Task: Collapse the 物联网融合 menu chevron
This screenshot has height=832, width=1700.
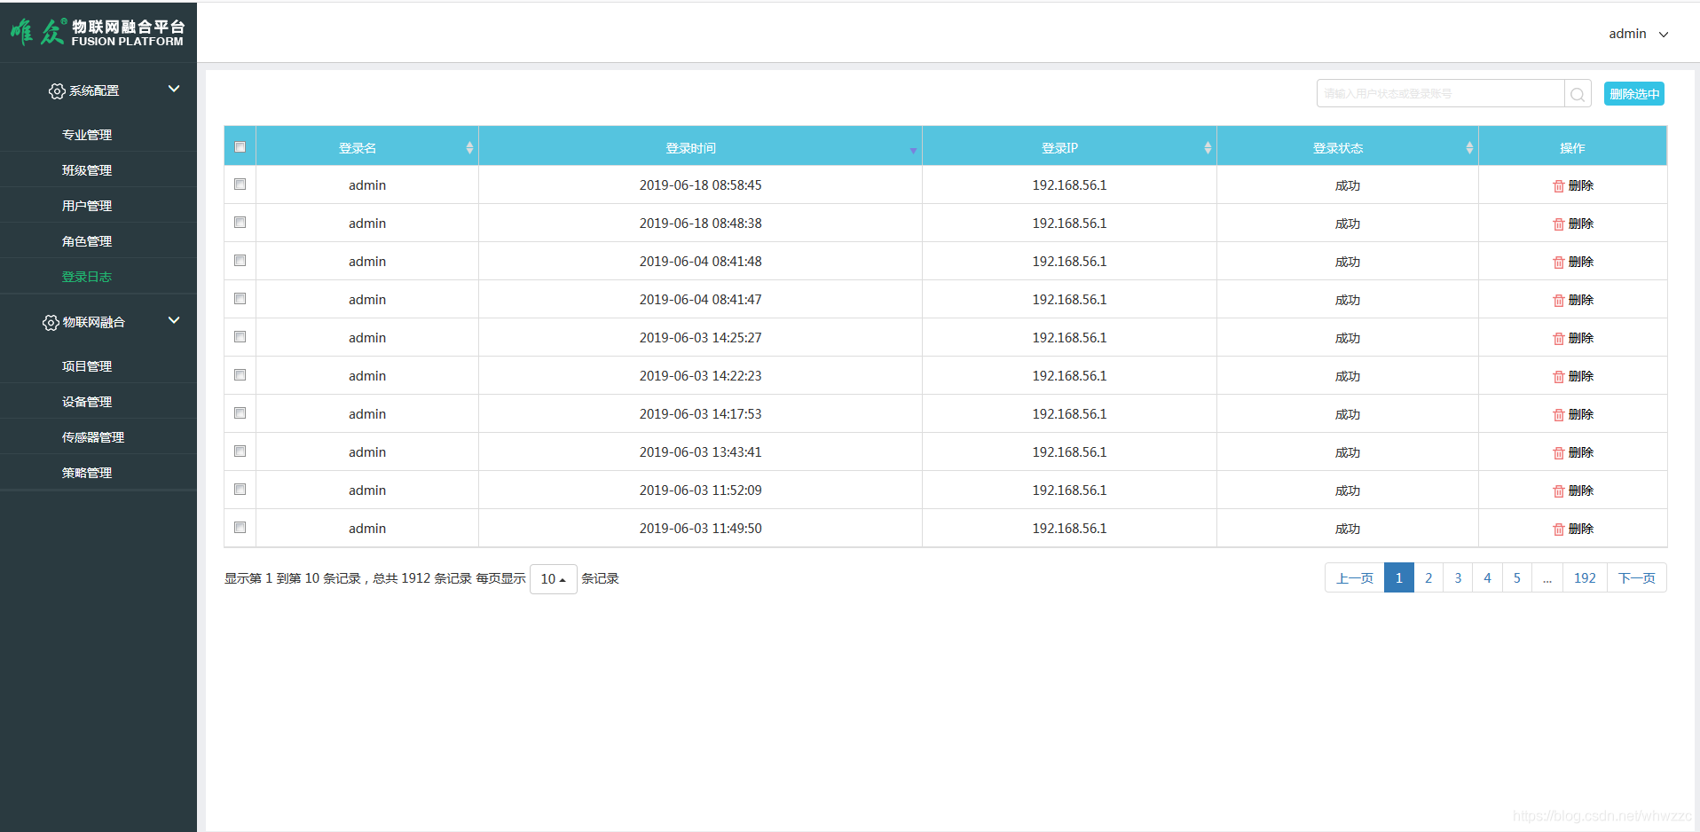Action: pos(174,320)
